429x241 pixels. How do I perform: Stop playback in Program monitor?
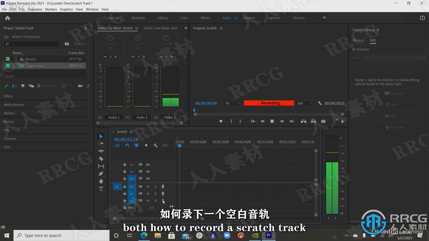pyautogui.click(x=272, y=121)
